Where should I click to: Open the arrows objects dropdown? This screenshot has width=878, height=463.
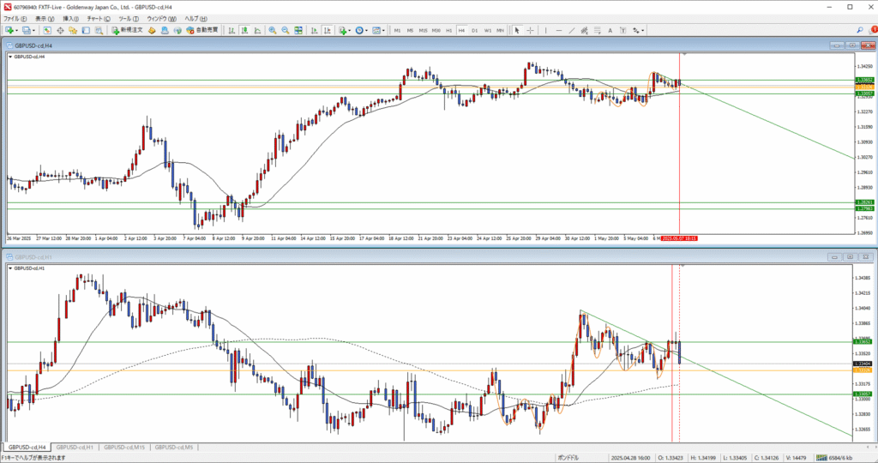[x=638, y=30]
